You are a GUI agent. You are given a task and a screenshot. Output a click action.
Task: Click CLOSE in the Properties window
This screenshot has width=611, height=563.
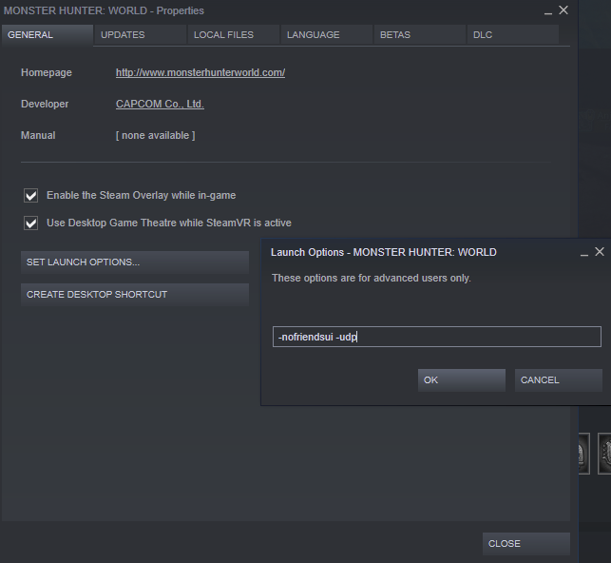click(x=526, y=544)
